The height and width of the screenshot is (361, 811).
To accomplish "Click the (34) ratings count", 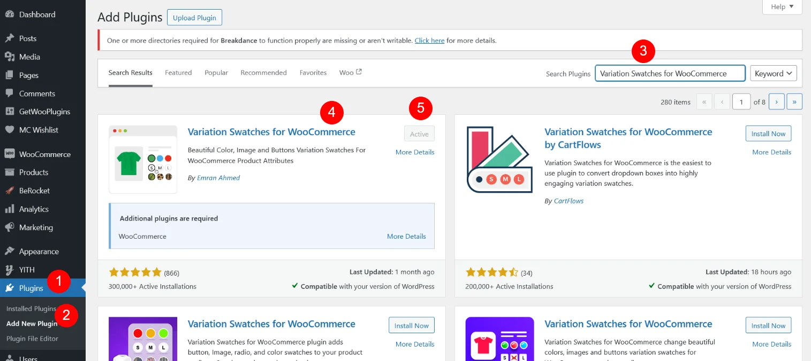I will click(x=527, y=273).
